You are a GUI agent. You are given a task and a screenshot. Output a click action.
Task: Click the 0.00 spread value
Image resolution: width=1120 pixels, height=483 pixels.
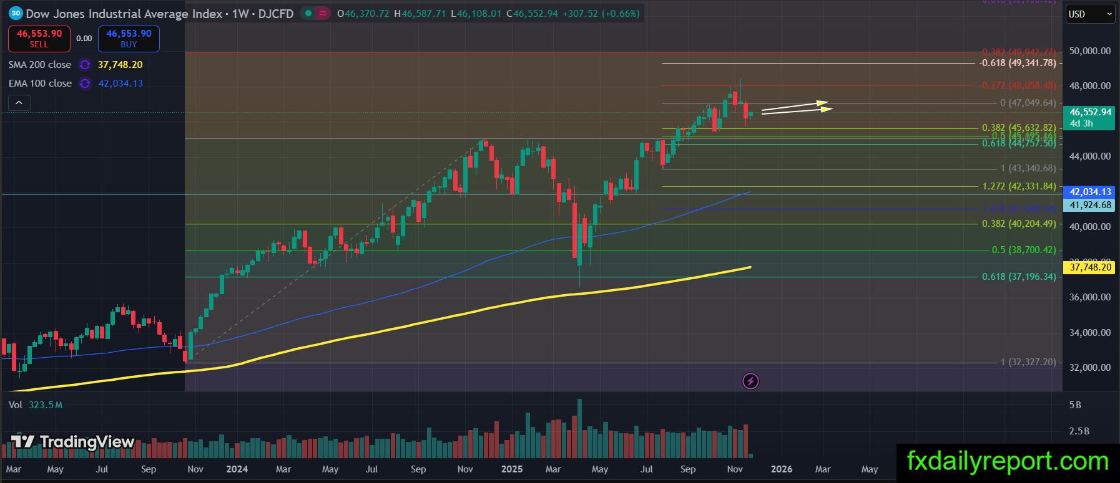(84, 39)
